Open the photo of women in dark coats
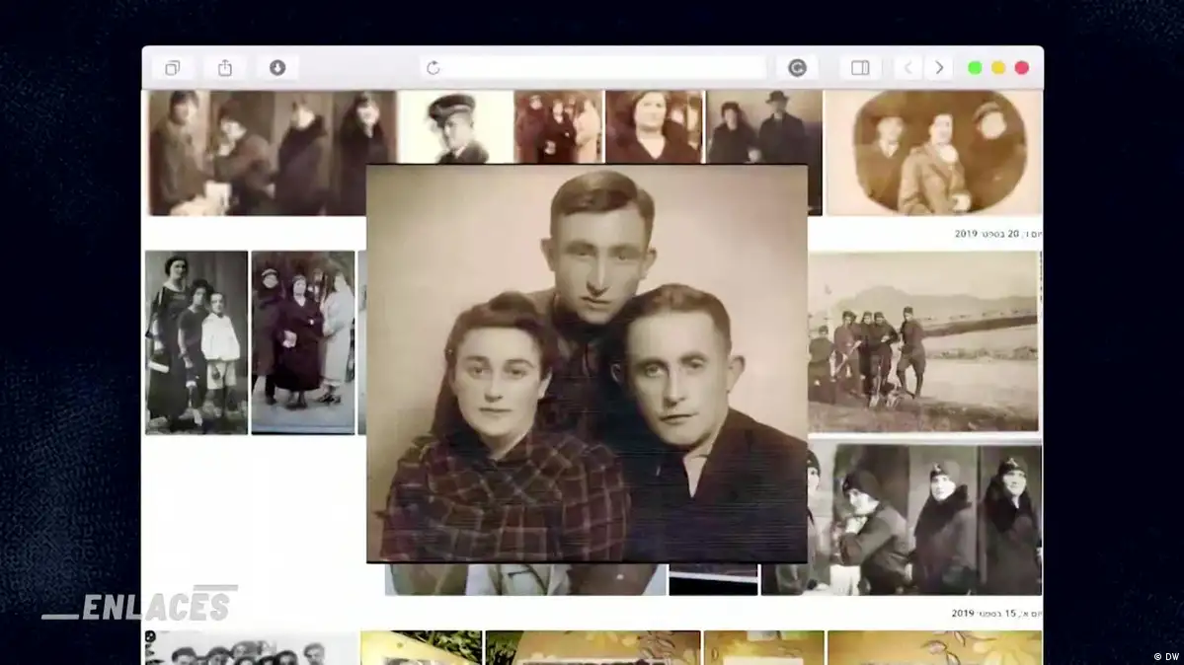This screenshot has width=1184, height=665. coord(302,341)
